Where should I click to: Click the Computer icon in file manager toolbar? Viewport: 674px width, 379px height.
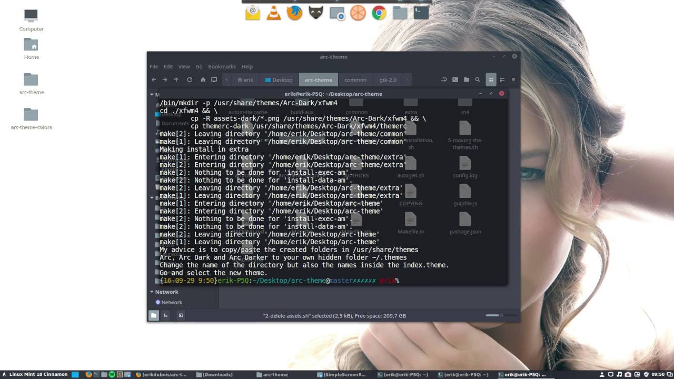(x=214, y=80)
